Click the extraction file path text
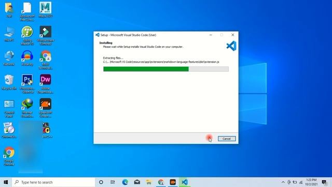Viewport: 332px width, 187px height. (161, 62)
